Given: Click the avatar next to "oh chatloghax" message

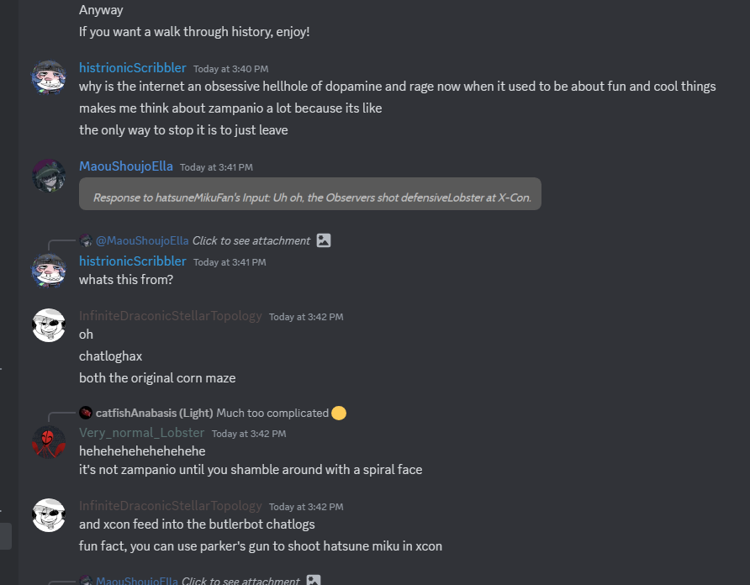Looking at the screenshot, I should click(x=49, y=325).
